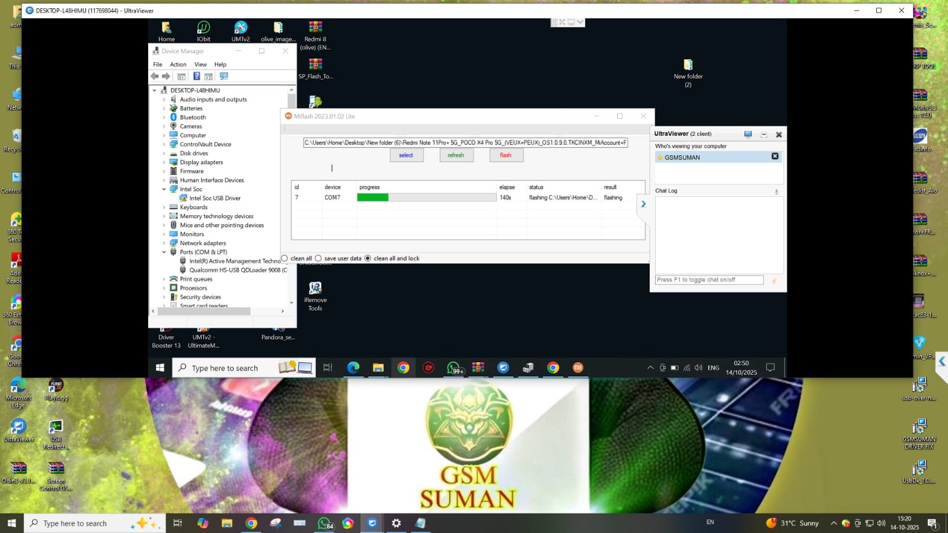Open the Help menu in Device Manager

click(x=220, y=64)
